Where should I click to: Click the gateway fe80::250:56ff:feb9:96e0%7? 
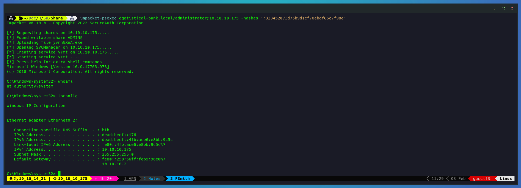[x=134, y=159]
